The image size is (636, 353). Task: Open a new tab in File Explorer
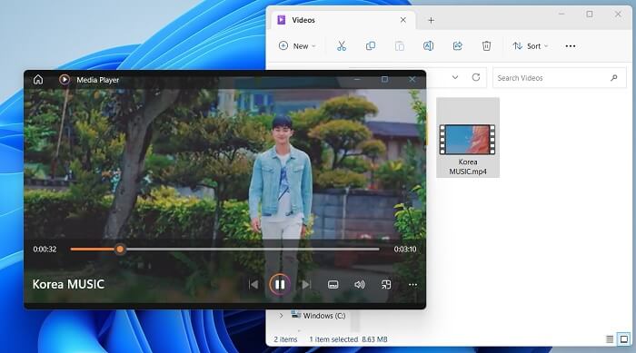coord(432,20)
